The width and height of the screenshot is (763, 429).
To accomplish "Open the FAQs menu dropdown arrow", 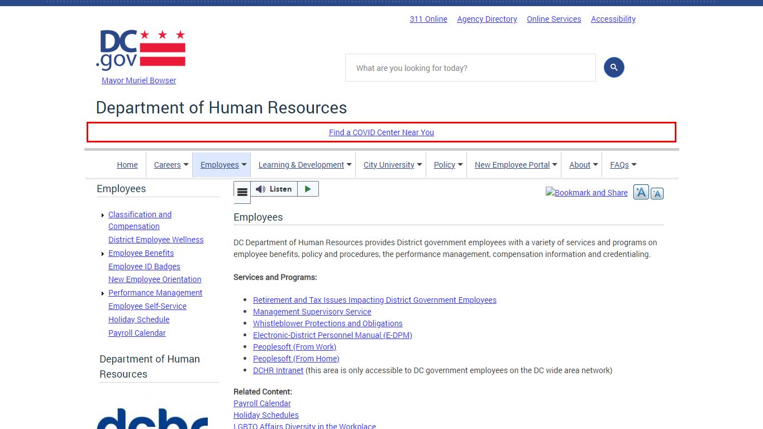I will [x=634, y=165].
